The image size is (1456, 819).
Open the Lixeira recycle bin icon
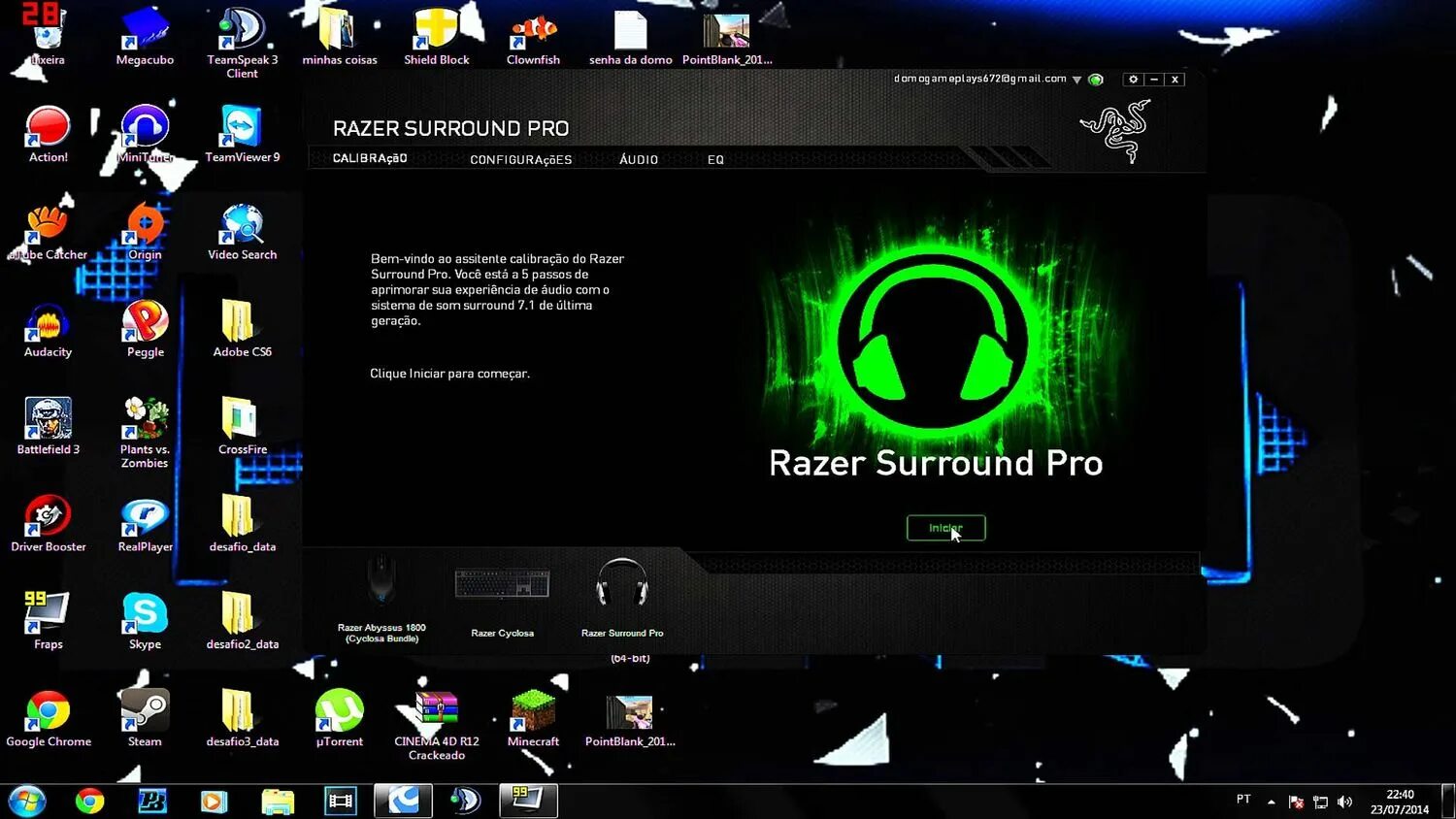[x=48, y=37]
